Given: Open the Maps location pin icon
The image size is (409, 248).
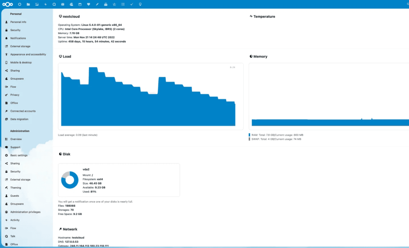Looking at the screenshot, I should coord(140,4).
